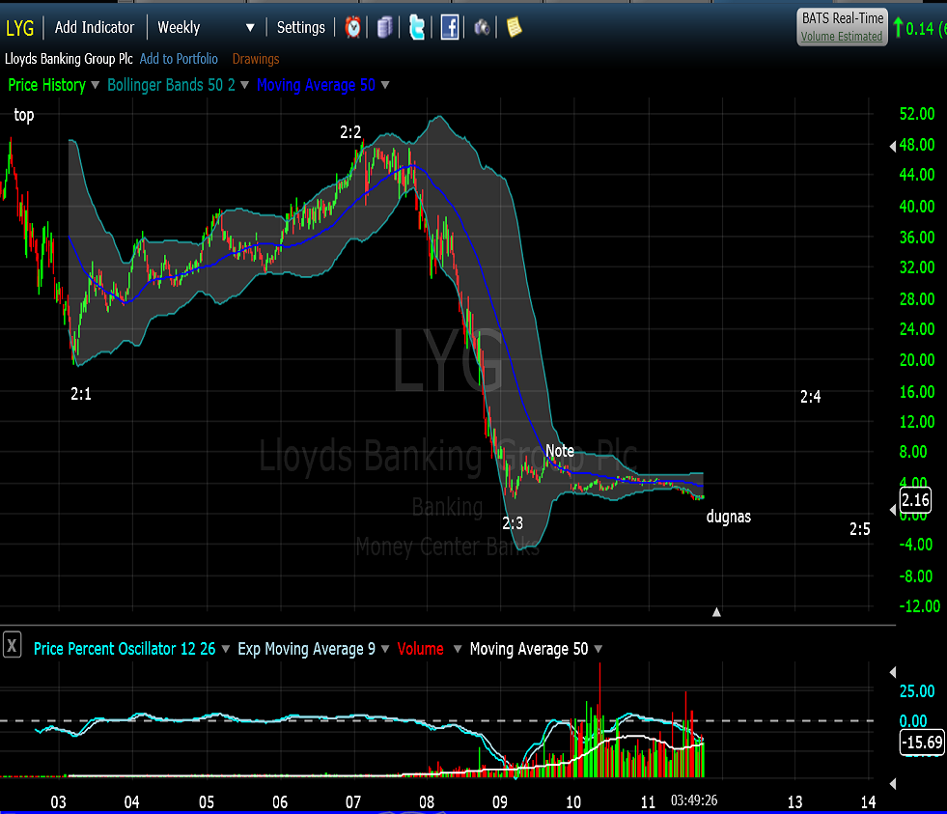Click the '13' year label on time axis

(794, 802)
